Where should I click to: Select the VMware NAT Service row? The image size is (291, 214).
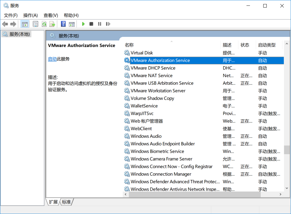click(204, 76)
